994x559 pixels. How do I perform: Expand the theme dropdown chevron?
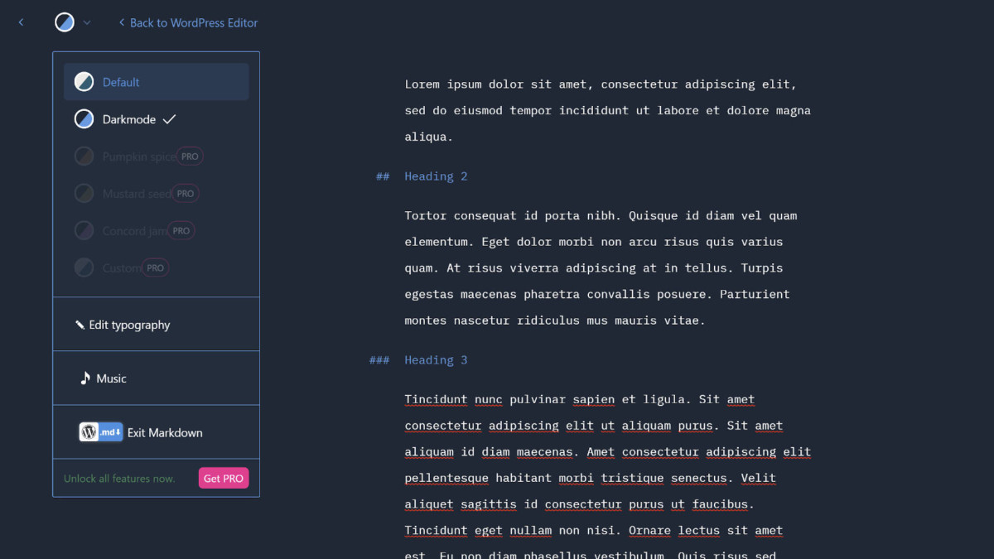click(x=87, y=22)
